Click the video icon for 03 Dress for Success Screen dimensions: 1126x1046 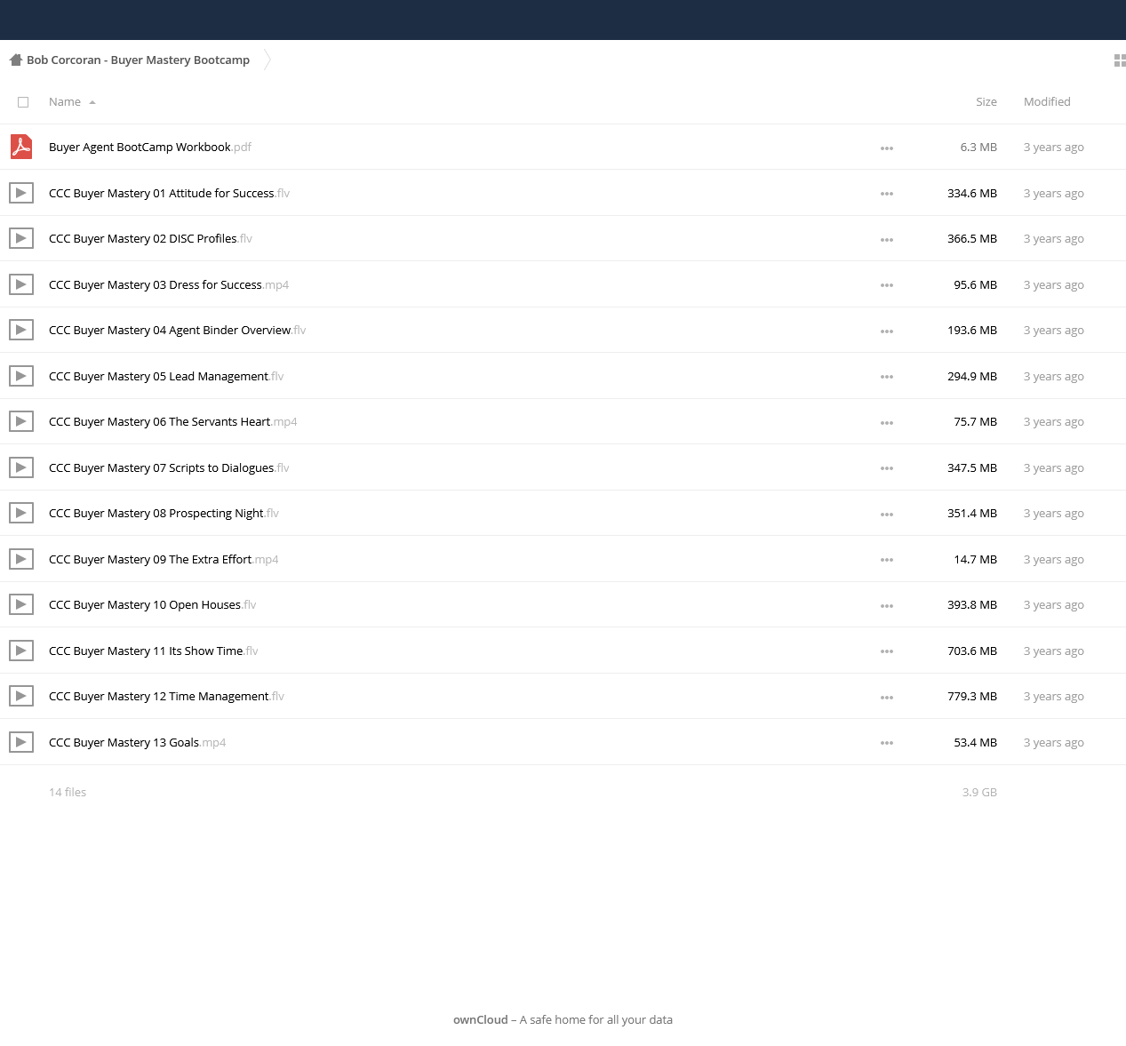tap(21, 284)
